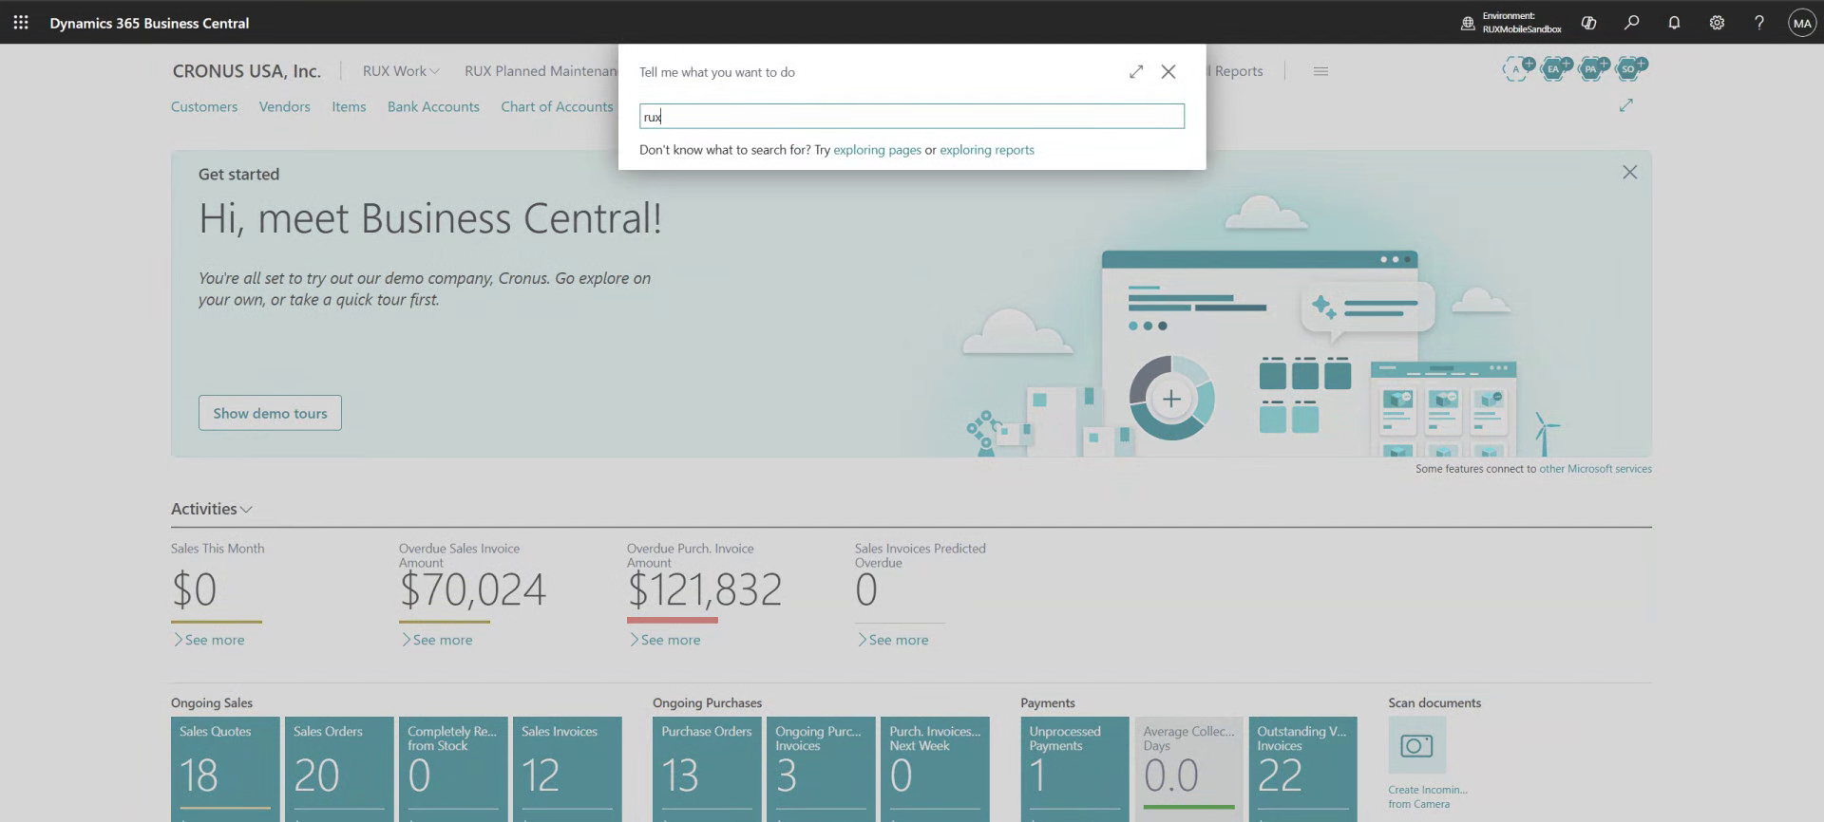Open the Customers list
The image size is (1824, 822).
[x=204, y=106]
